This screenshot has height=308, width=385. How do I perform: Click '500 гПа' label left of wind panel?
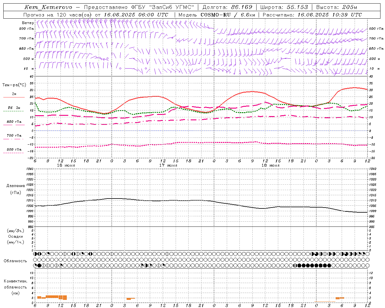26,29
